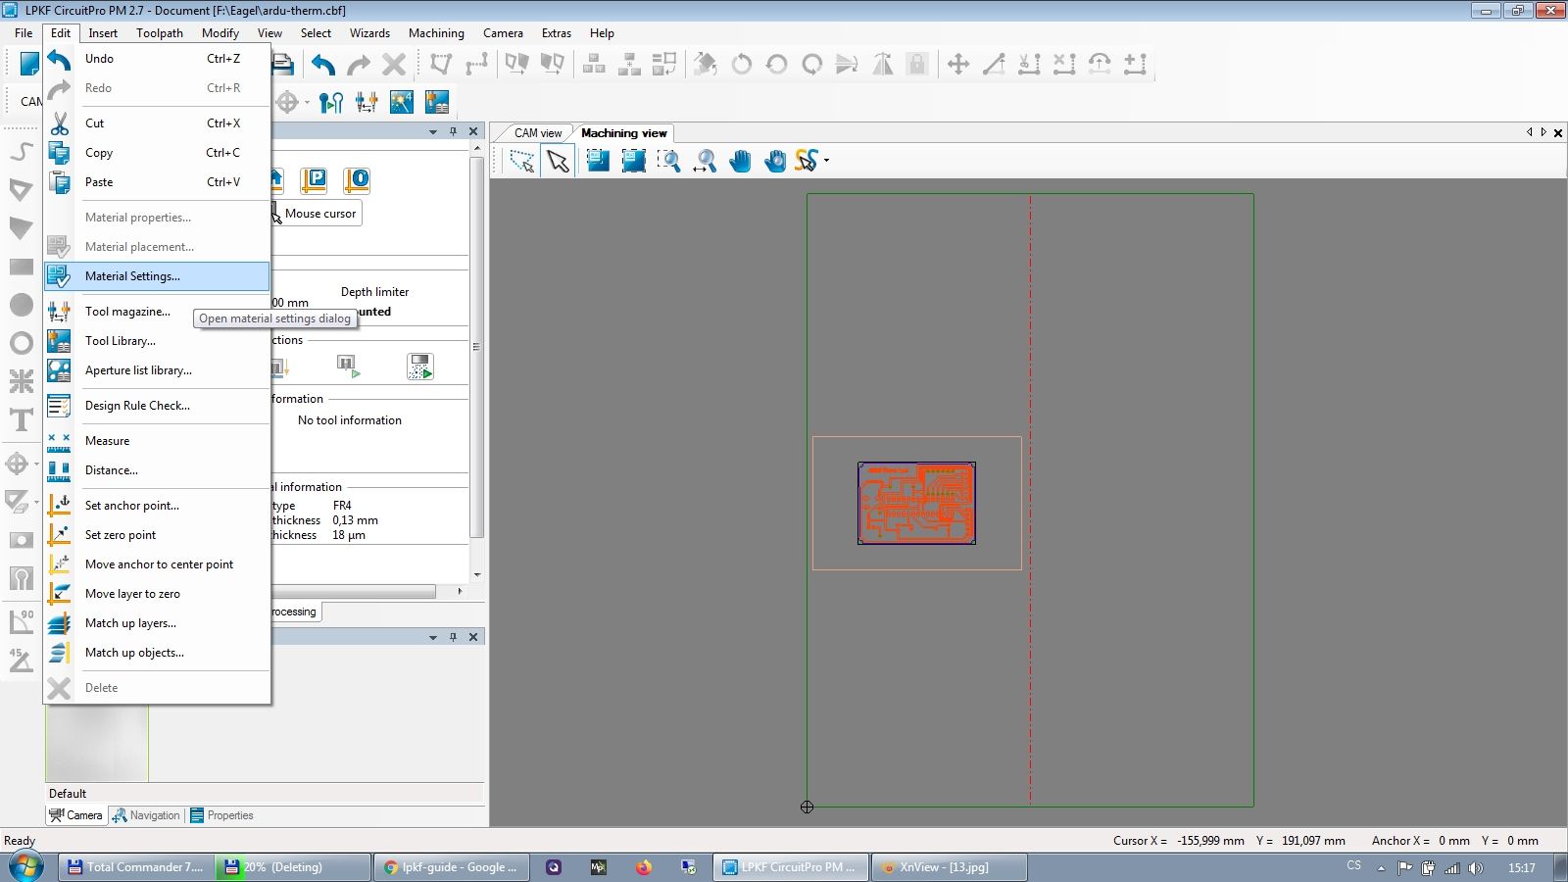Click the processing tab button below panel
Viewport: 1568px width, 882px height.
[x=297, y=612]
